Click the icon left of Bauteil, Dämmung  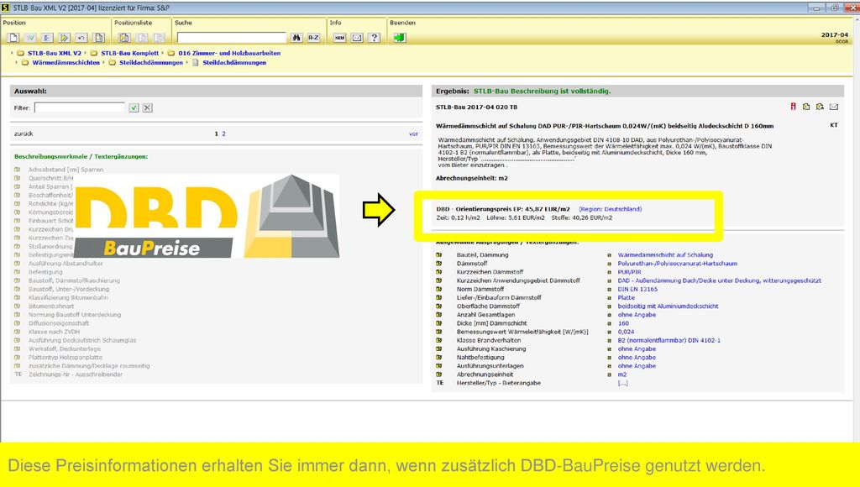438,255
